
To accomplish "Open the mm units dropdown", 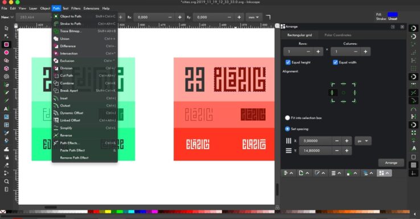I will (253, 17).
